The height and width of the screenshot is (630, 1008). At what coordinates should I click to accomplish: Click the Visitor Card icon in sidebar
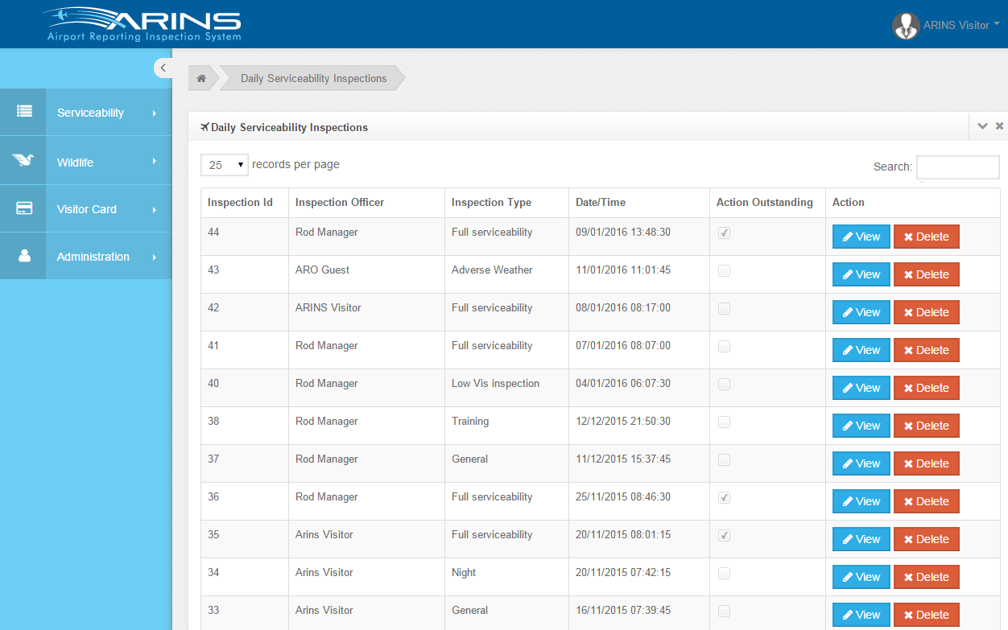pos(23,208)
